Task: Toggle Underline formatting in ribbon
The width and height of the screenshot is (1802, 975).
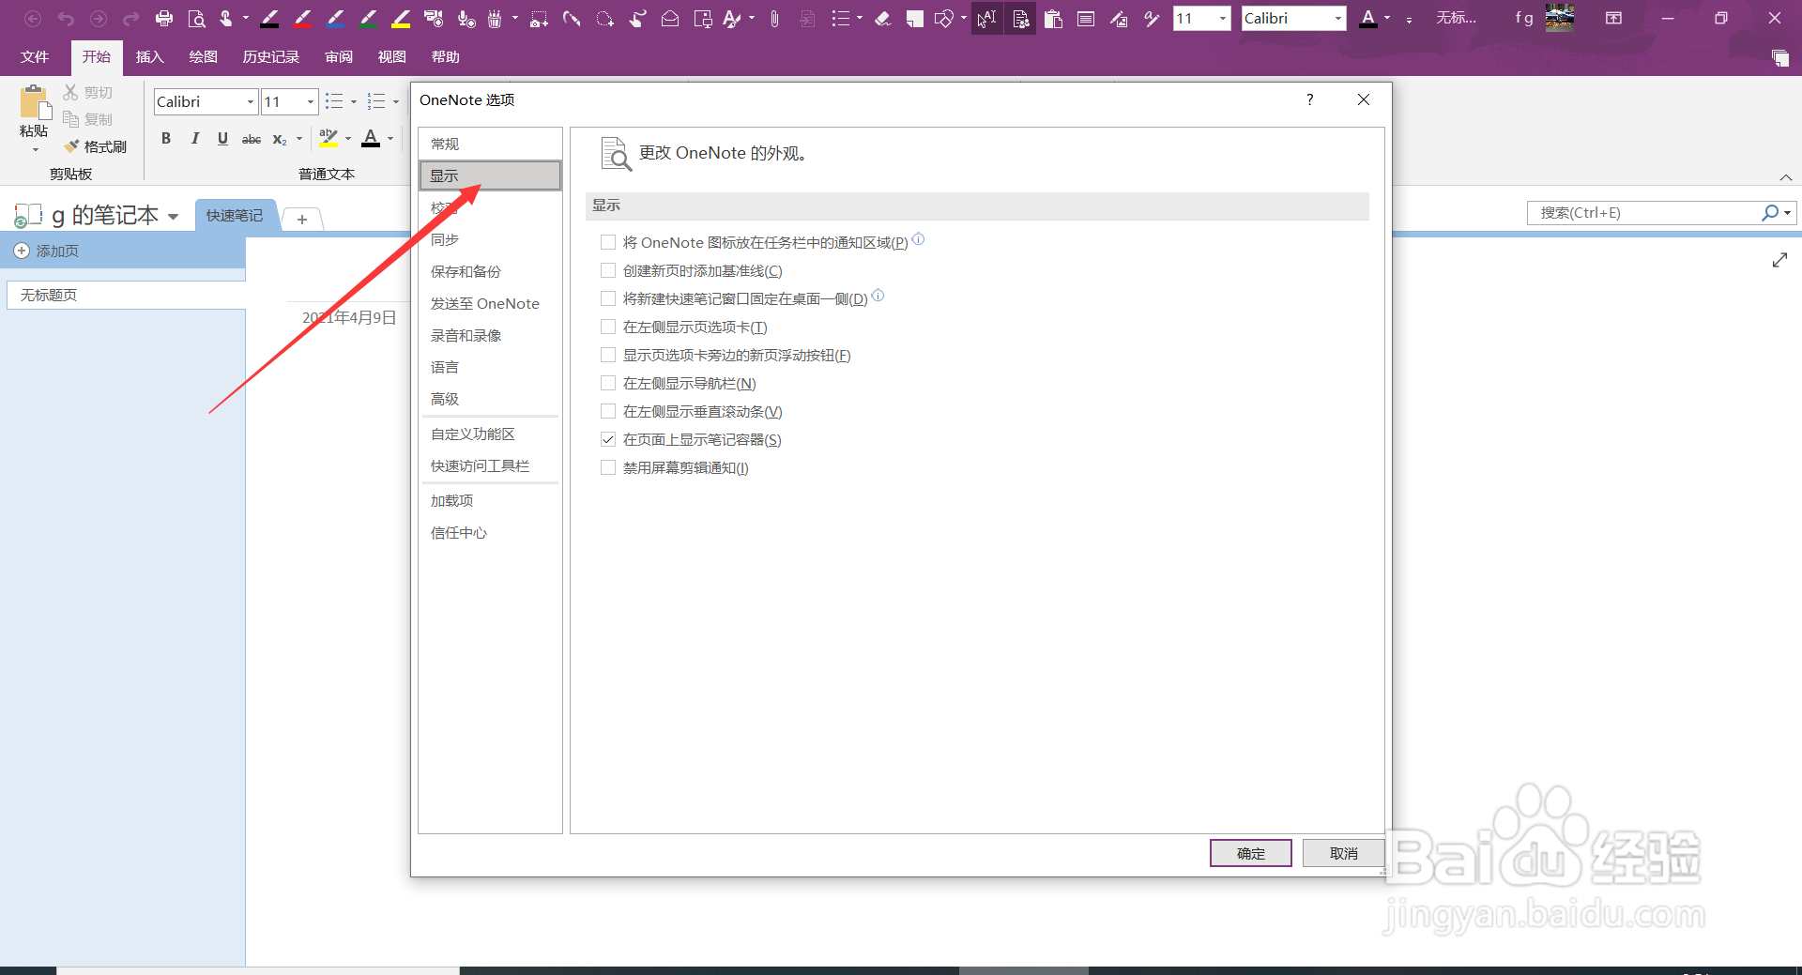Action: (222, 139)
